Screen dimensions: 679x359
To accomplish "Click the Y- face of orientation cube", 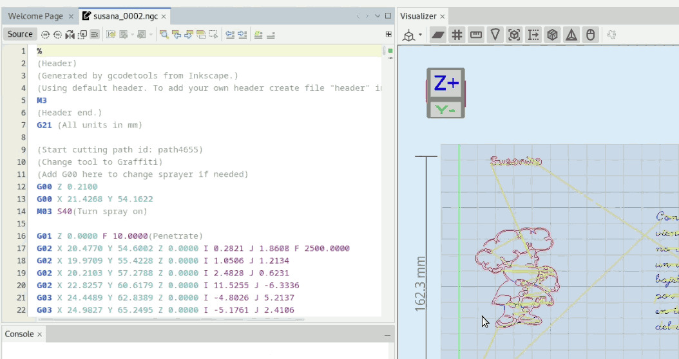I will [446, 110].
